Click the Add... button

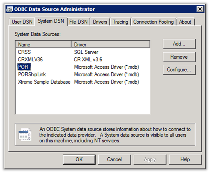[179, 44]
